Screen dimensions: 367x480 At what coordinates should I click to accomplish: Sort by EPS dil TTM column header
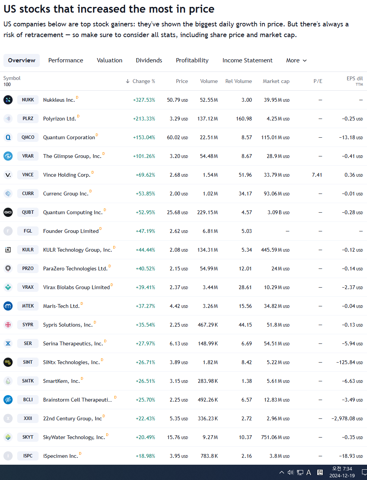click(x=355, y=81)
